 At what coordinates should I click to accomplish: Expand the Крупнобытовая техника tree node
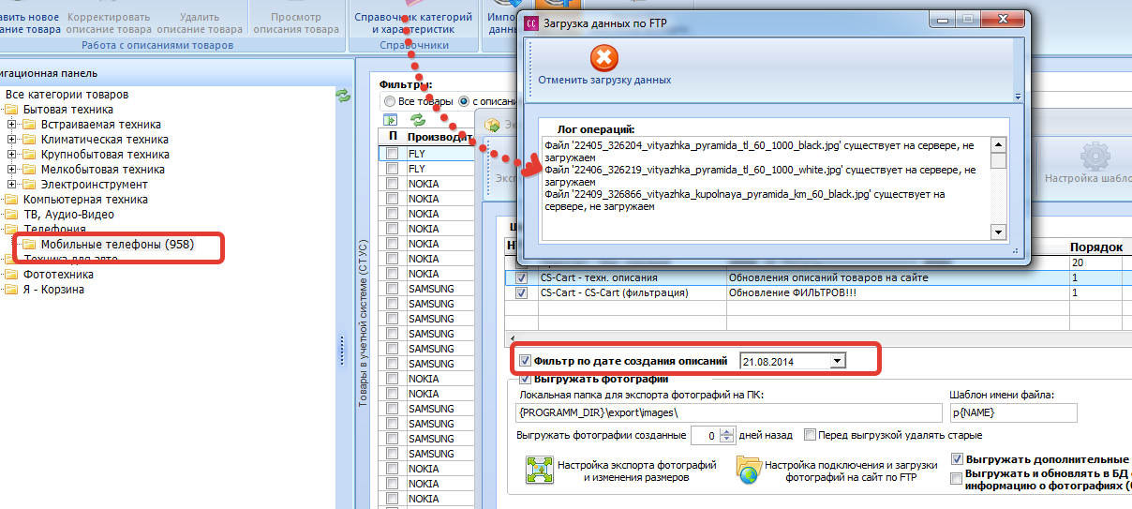pyautogui.click(x=12, y=155)
